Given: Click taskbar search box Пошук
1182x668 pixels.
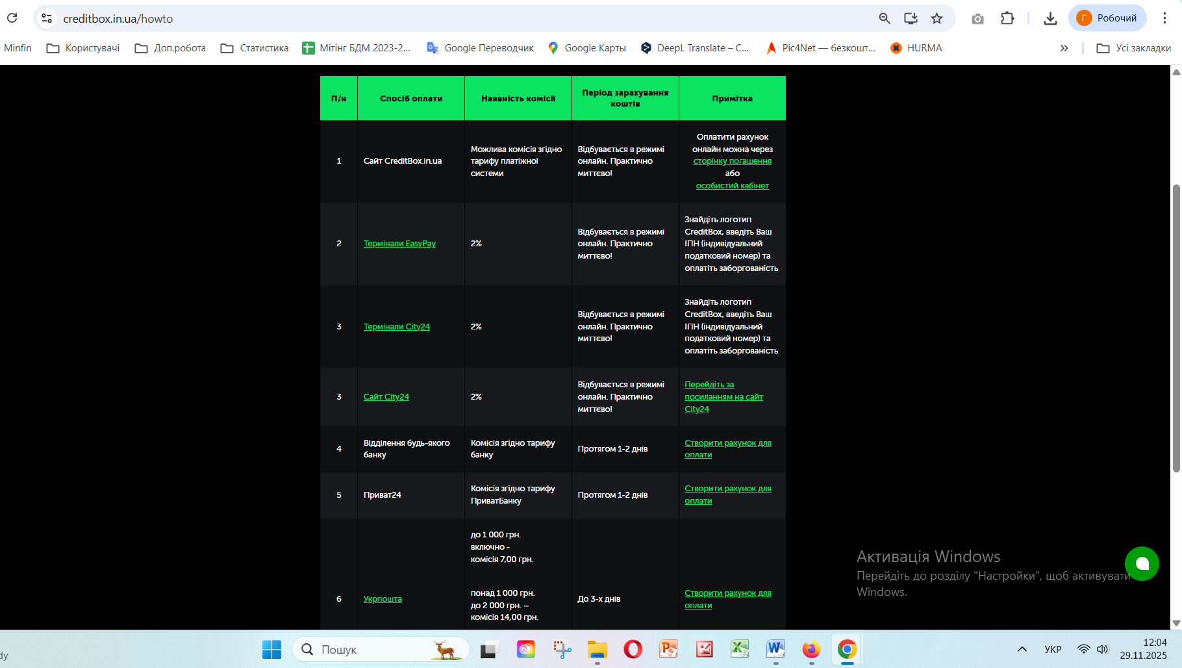Looking at the screenshot, I should pos(381,649).
